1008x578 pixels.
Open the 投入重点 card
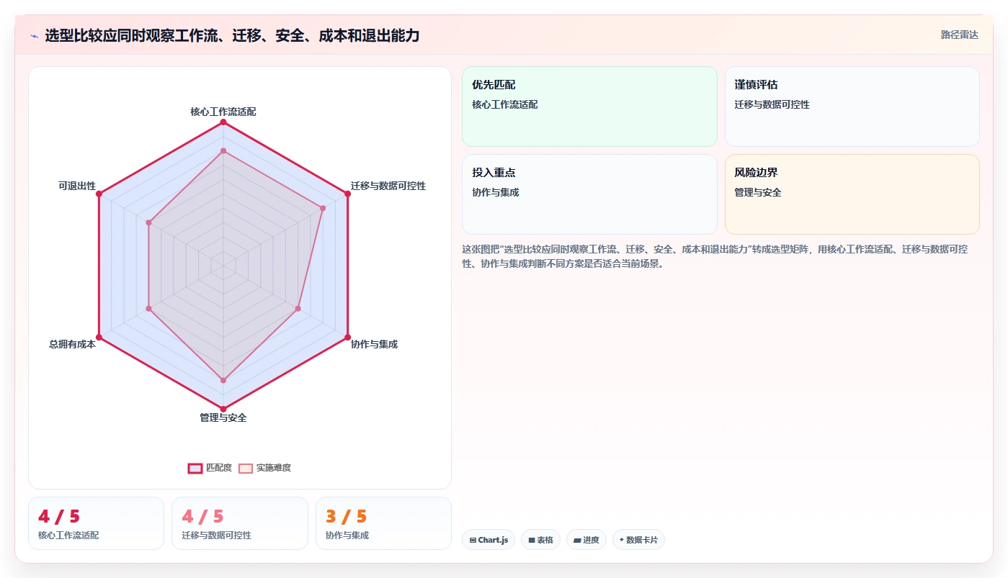[x=589, y=194]
